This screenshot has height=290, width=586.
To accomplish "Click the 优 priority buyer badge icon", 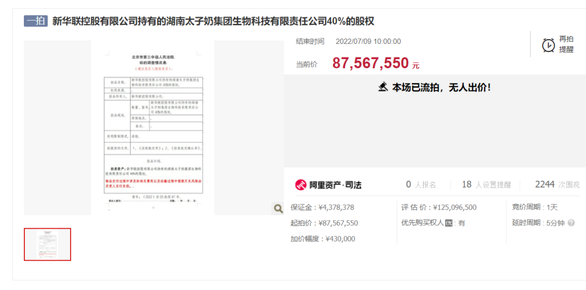I will 449,223.
